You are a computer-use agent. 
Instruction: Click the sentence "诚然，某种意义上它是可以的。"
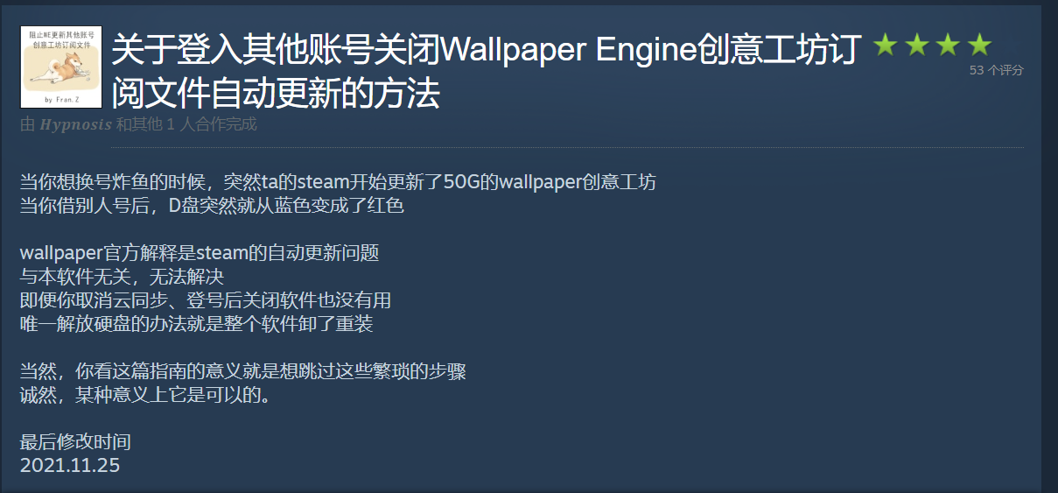(x=145, y=395)
